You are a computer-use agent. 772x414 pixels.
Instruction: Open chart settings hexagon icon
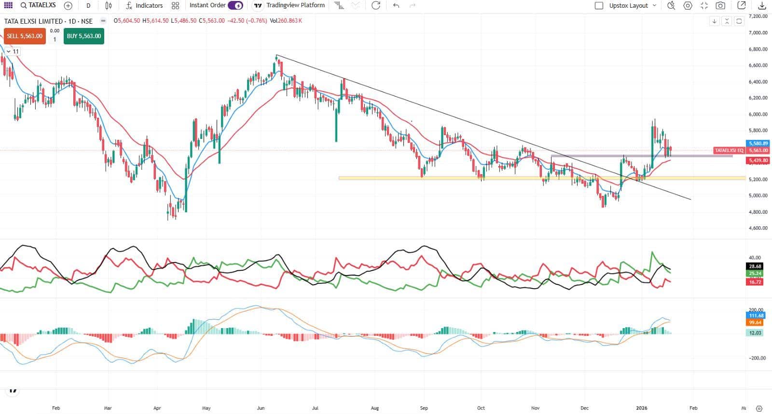pyautogui.click(x=688, y=6)
